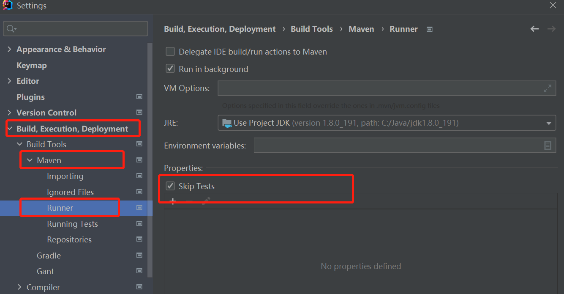The width and height of the screenshot is (564, 294).
Task: Expand VM Options field with the expand icon
Action: click(x=547, y=88)
